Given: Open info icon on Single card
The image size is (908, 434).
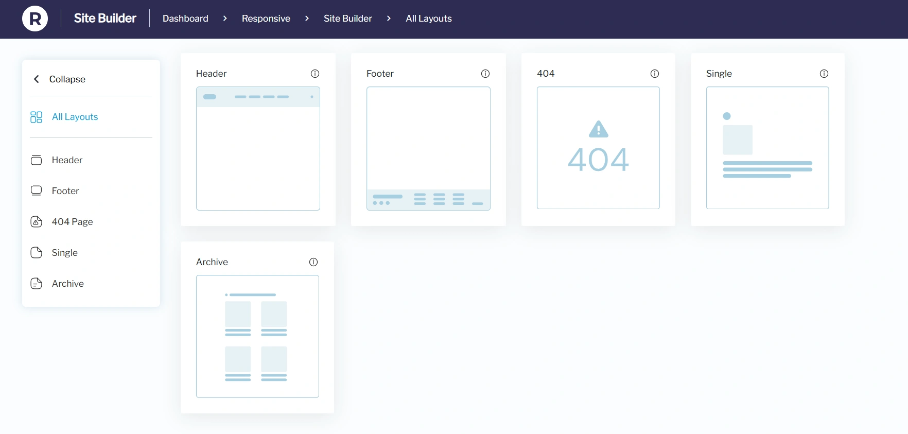Looking at the screenshot, I should coord(824,74).
